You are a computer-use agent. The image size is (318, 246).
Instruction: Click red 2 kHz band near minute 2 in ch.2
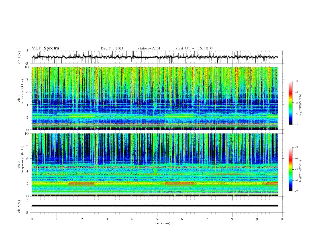[x=82, y=183]
